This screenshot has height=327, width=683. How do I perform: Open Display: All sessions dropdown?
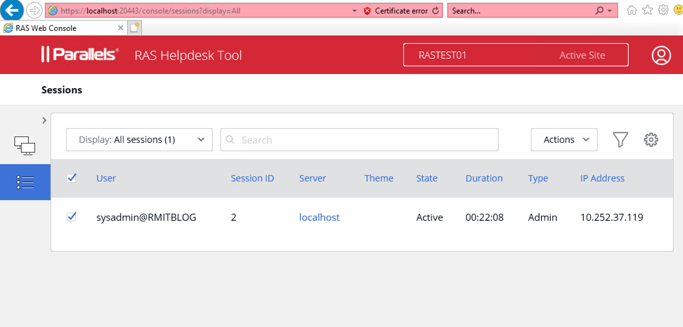pos(139,140)
